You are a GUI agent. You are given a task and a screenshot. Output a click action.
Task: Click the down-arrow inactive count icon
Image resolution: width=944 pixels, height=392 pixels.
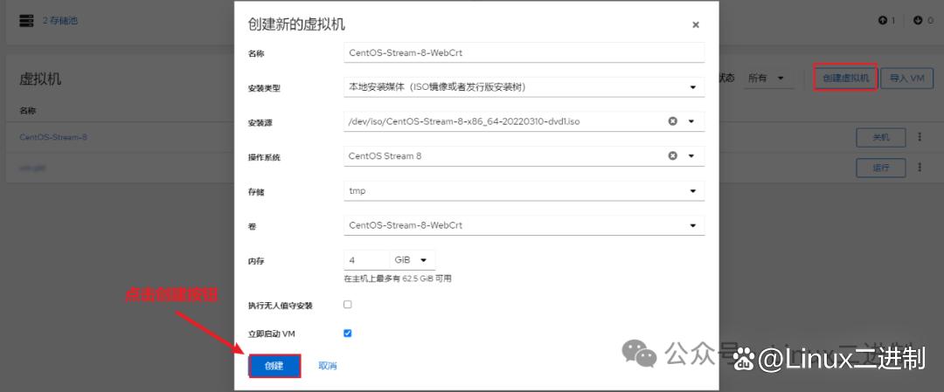tap(918, 20)
